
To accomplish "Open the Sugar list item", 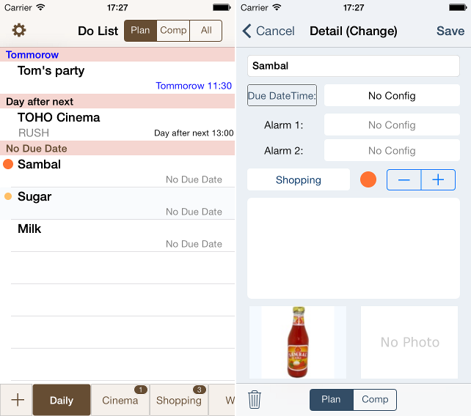I will click(x=117, y=204).
